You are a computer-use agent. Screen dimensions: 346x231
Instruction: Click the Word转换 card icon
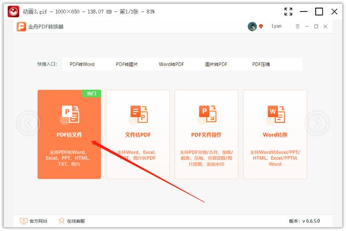(x=275, y=114)
